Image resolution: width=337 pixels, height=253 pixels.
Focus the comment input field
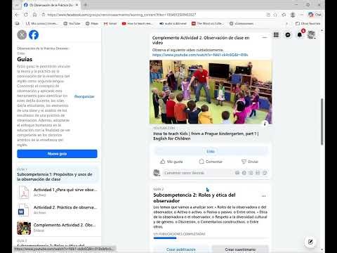(198, 173)
